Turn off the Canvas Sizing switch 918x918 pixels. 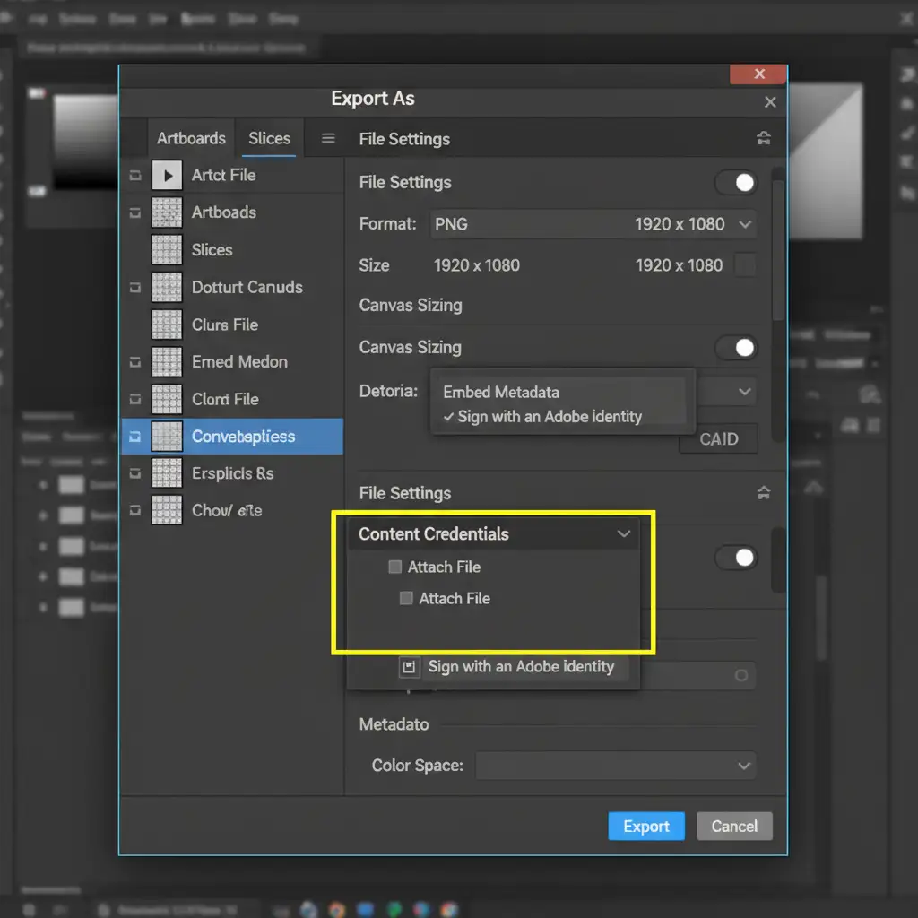[736, 348]
